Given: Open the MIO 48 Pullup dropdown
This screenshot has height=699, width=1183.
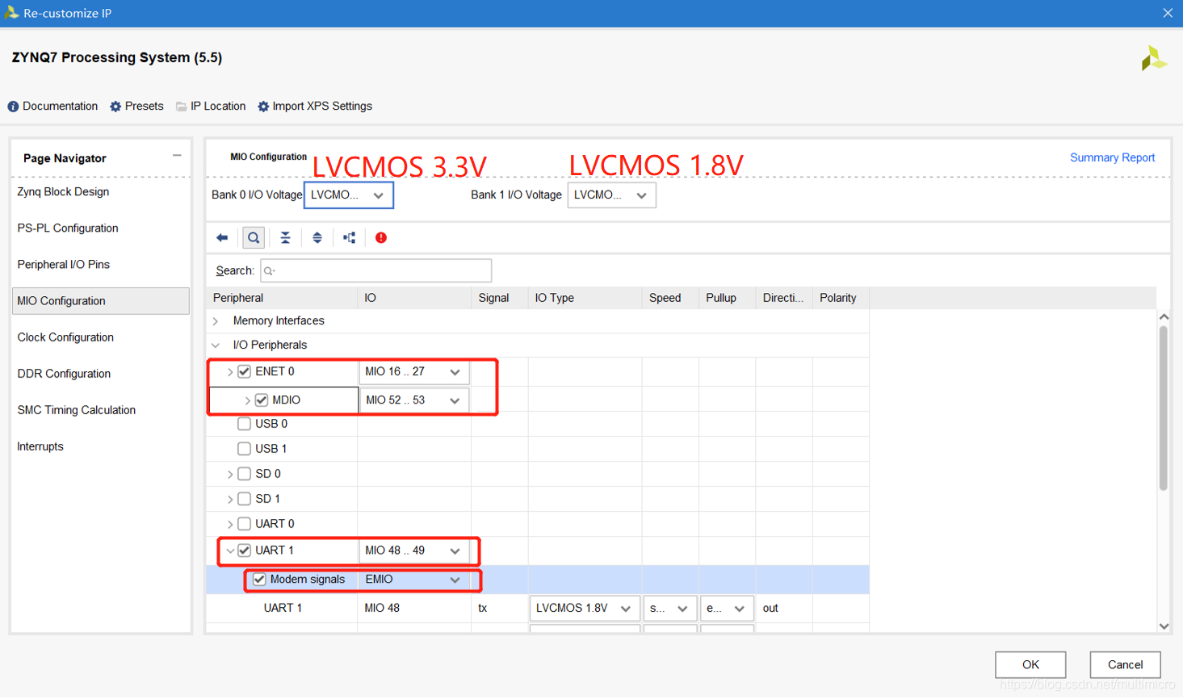Looking at the screenshot, I should [x=727, y=609].
